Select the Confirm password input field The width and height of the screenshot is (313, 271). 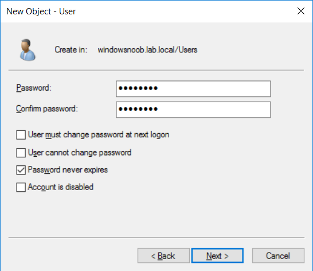[193, 110]
